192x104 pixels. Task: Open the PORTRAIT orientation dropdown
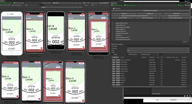coord(62,3)
